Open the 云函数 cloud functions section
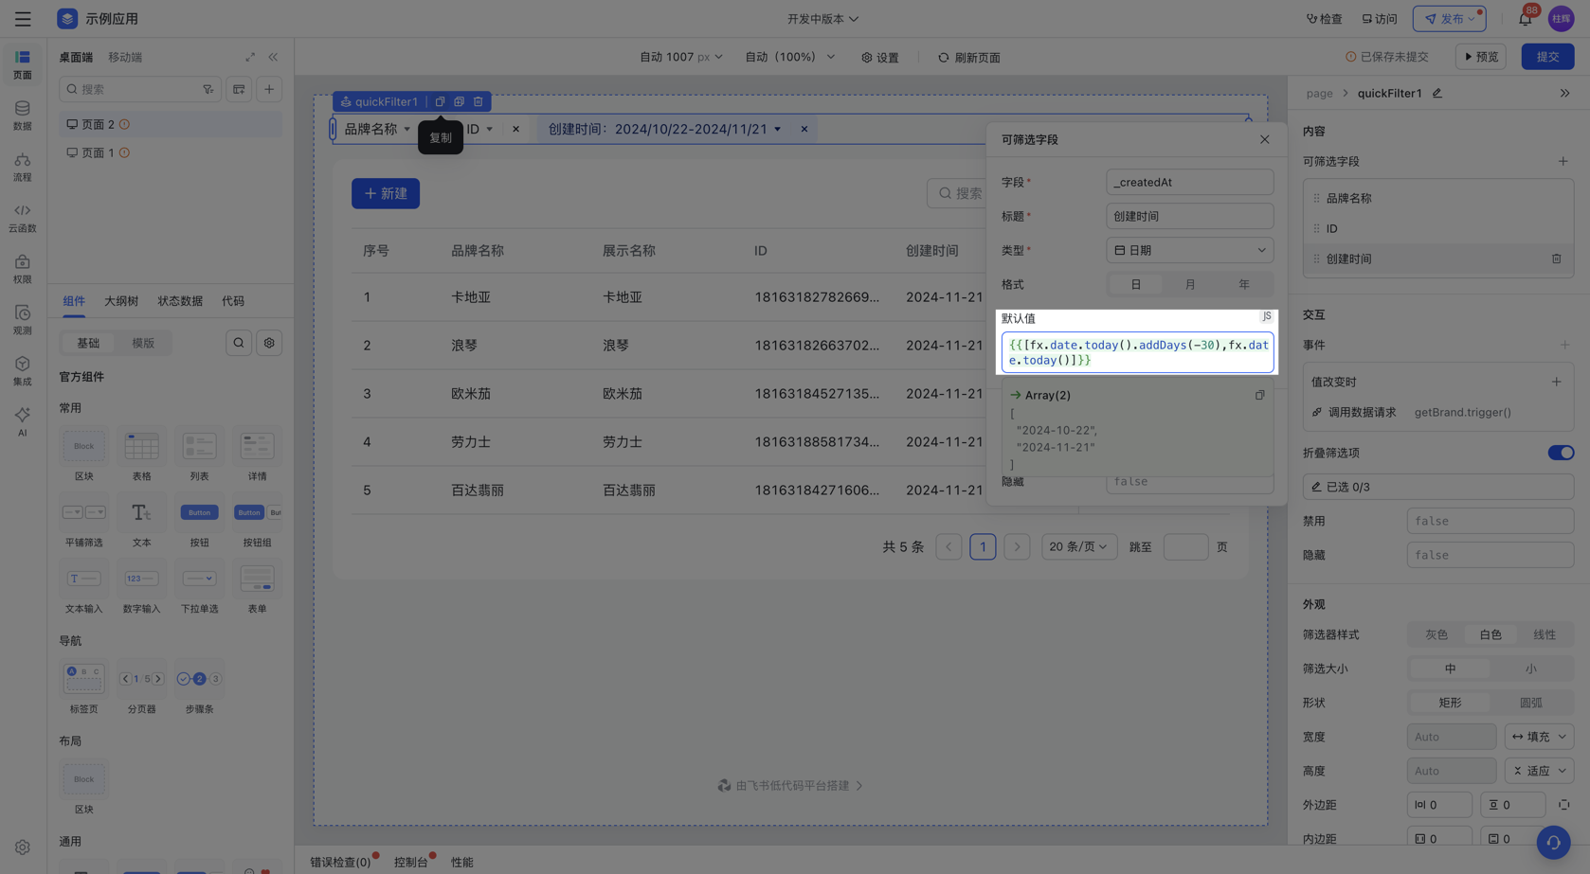 pyautogui.click(x=23, y=218)
